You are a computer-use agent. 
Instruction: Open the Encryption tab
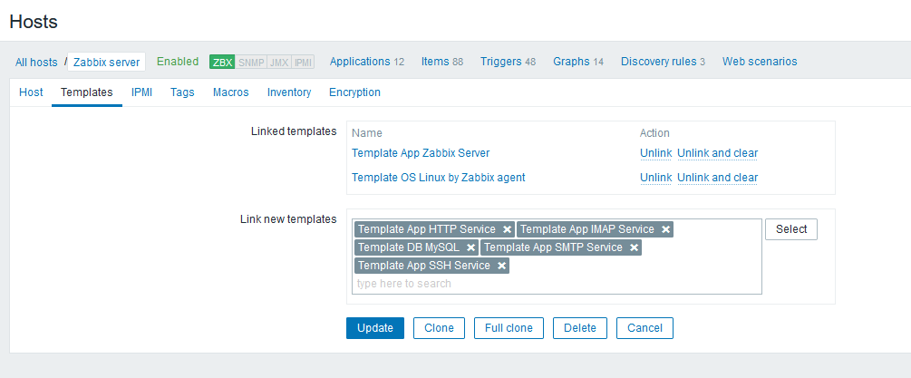pyautogui.click(x=354, y=92)
